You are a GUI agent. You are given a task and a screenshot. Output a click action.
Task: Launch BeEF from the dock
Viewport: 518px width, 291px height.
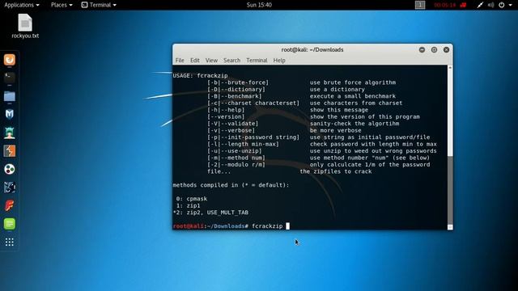click(10, 188)
